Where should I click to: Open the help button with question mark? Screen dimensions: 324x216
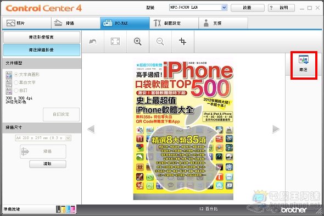[x=281, y=8]
